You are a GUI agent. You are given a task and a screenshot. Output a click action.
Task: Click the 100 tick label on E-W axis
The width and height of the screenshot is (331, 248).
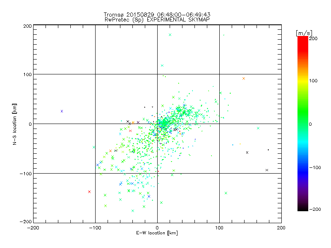pos(219,228)
